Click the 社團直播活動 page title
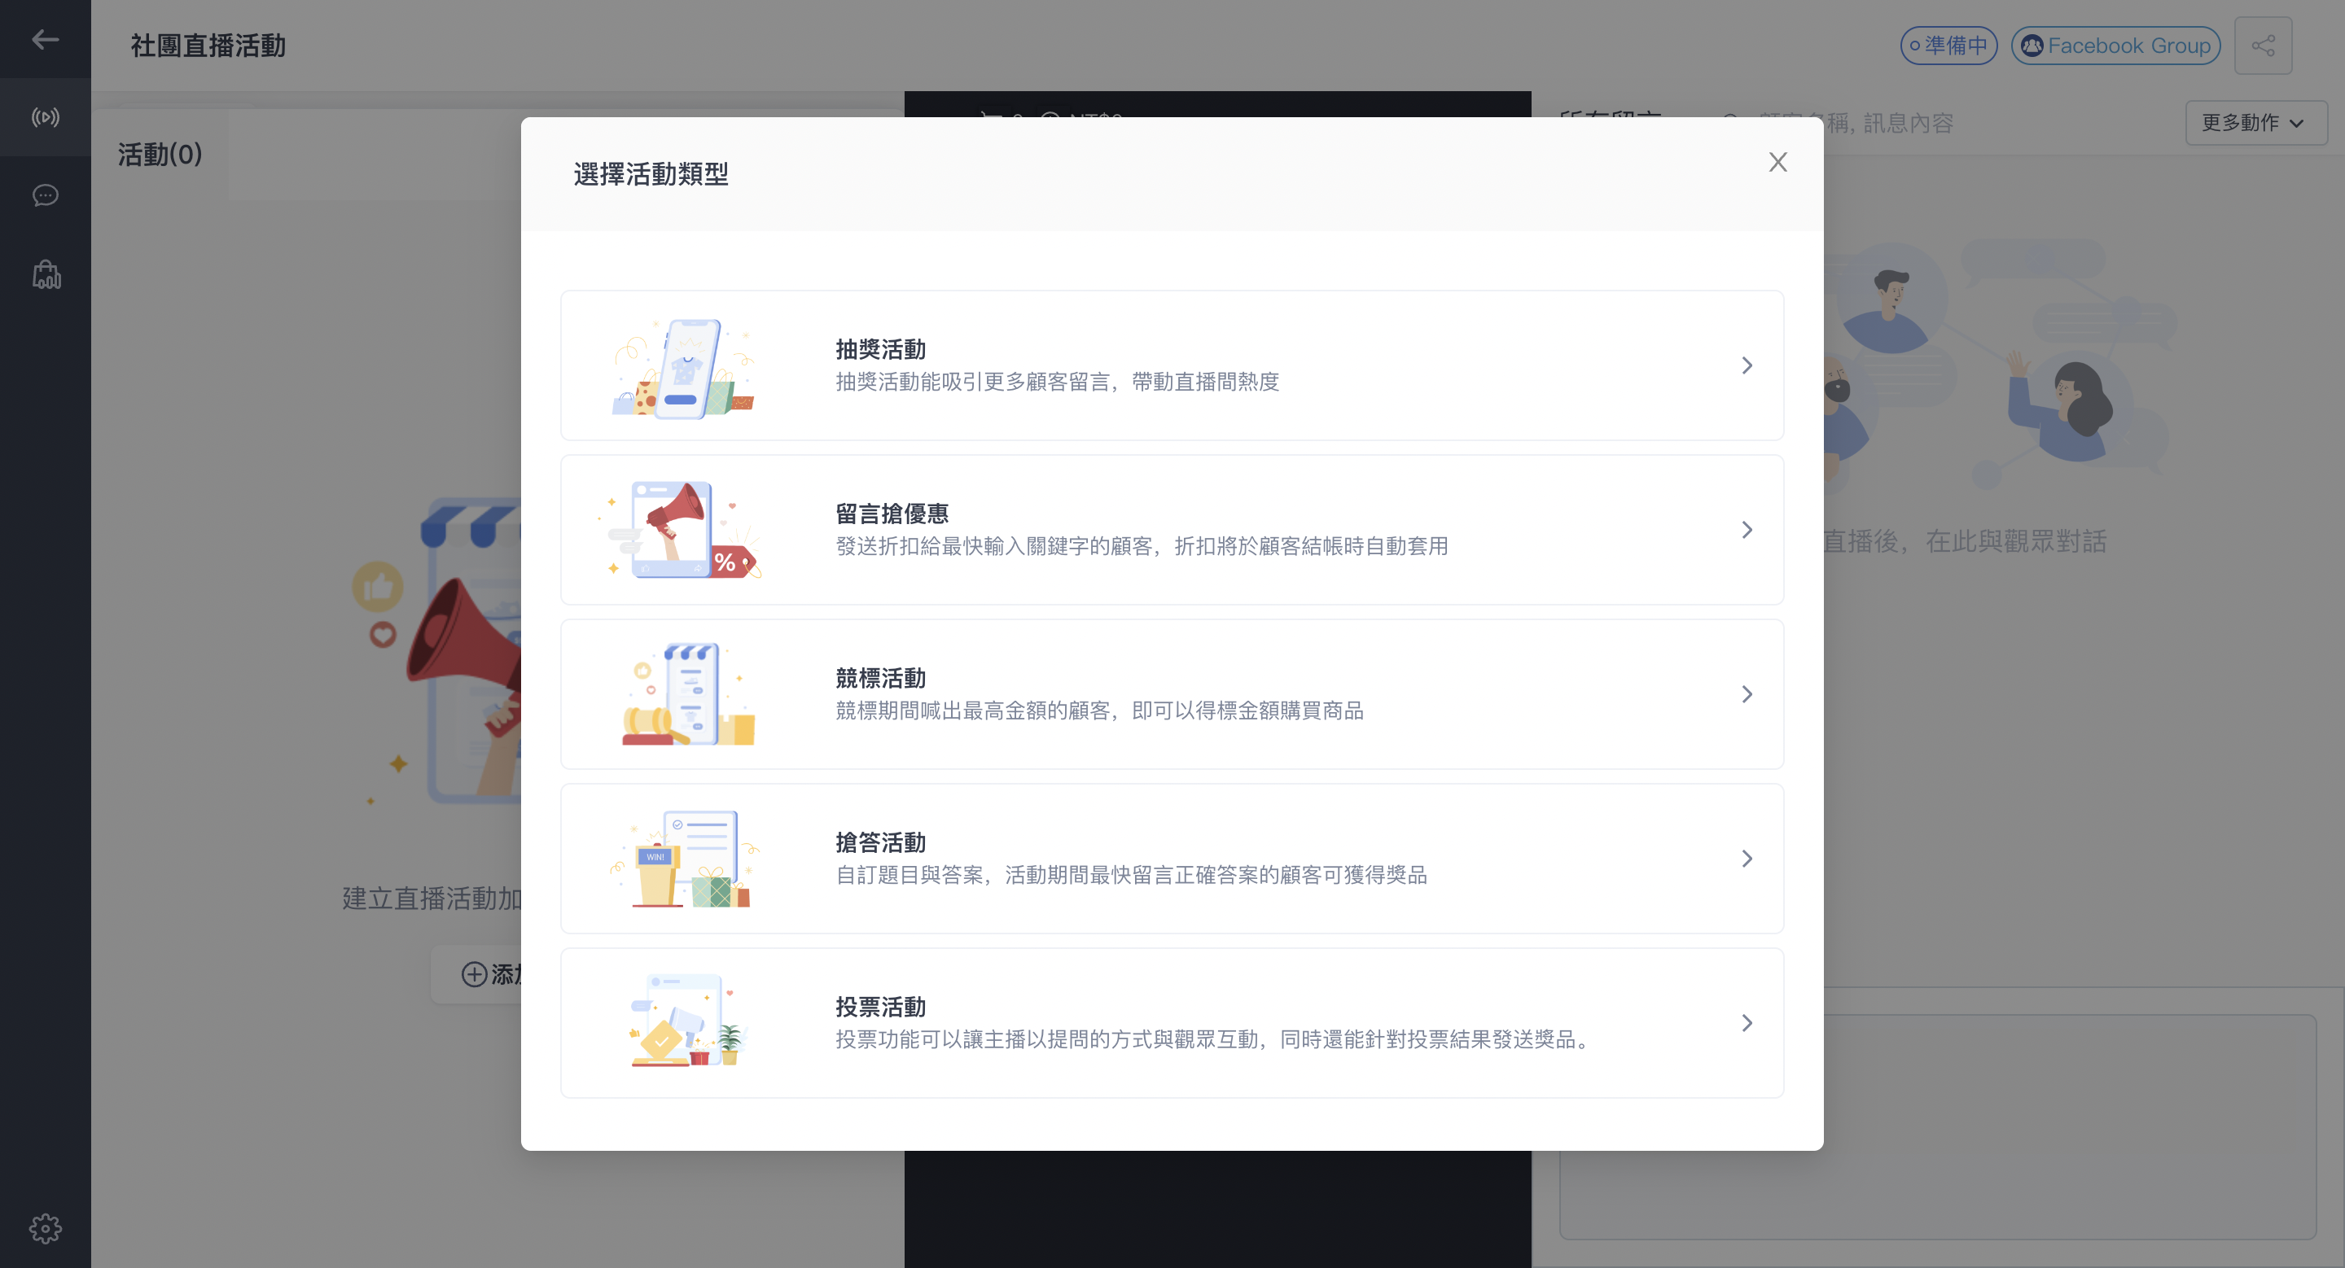Screen dimensions: 2345x1268 pyautogui.click(x=208, y=46)
